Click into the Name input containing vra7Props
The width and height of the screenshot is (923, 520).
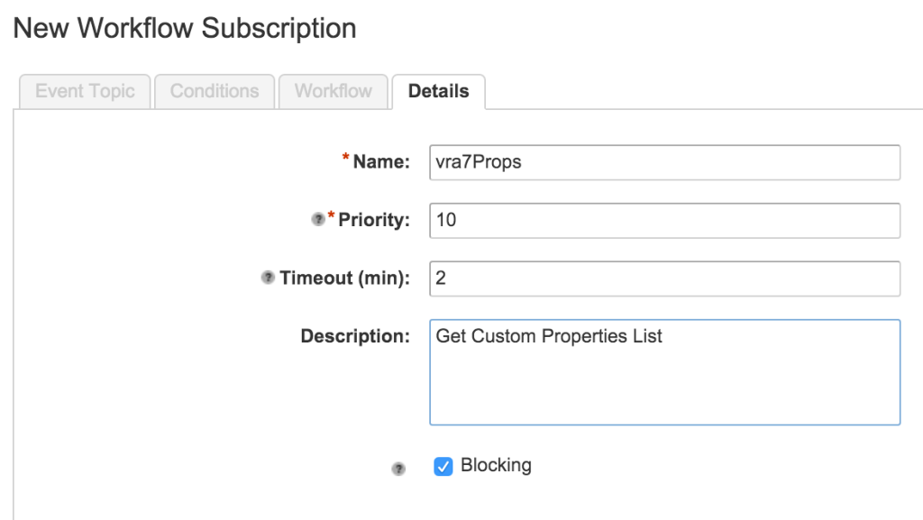click(664, 162)
